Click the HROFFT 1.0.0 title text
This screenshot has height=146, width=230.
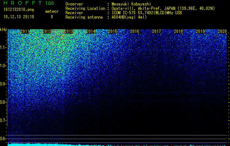29,3
